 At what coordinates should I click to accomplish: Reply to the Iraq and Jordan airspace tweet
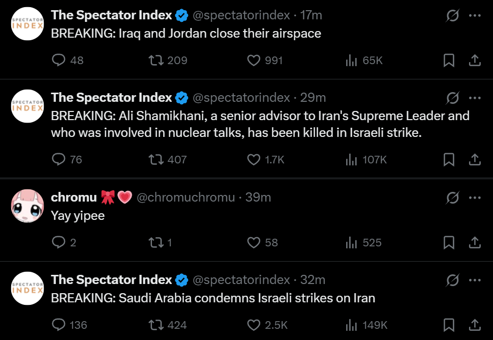[59, 61]
